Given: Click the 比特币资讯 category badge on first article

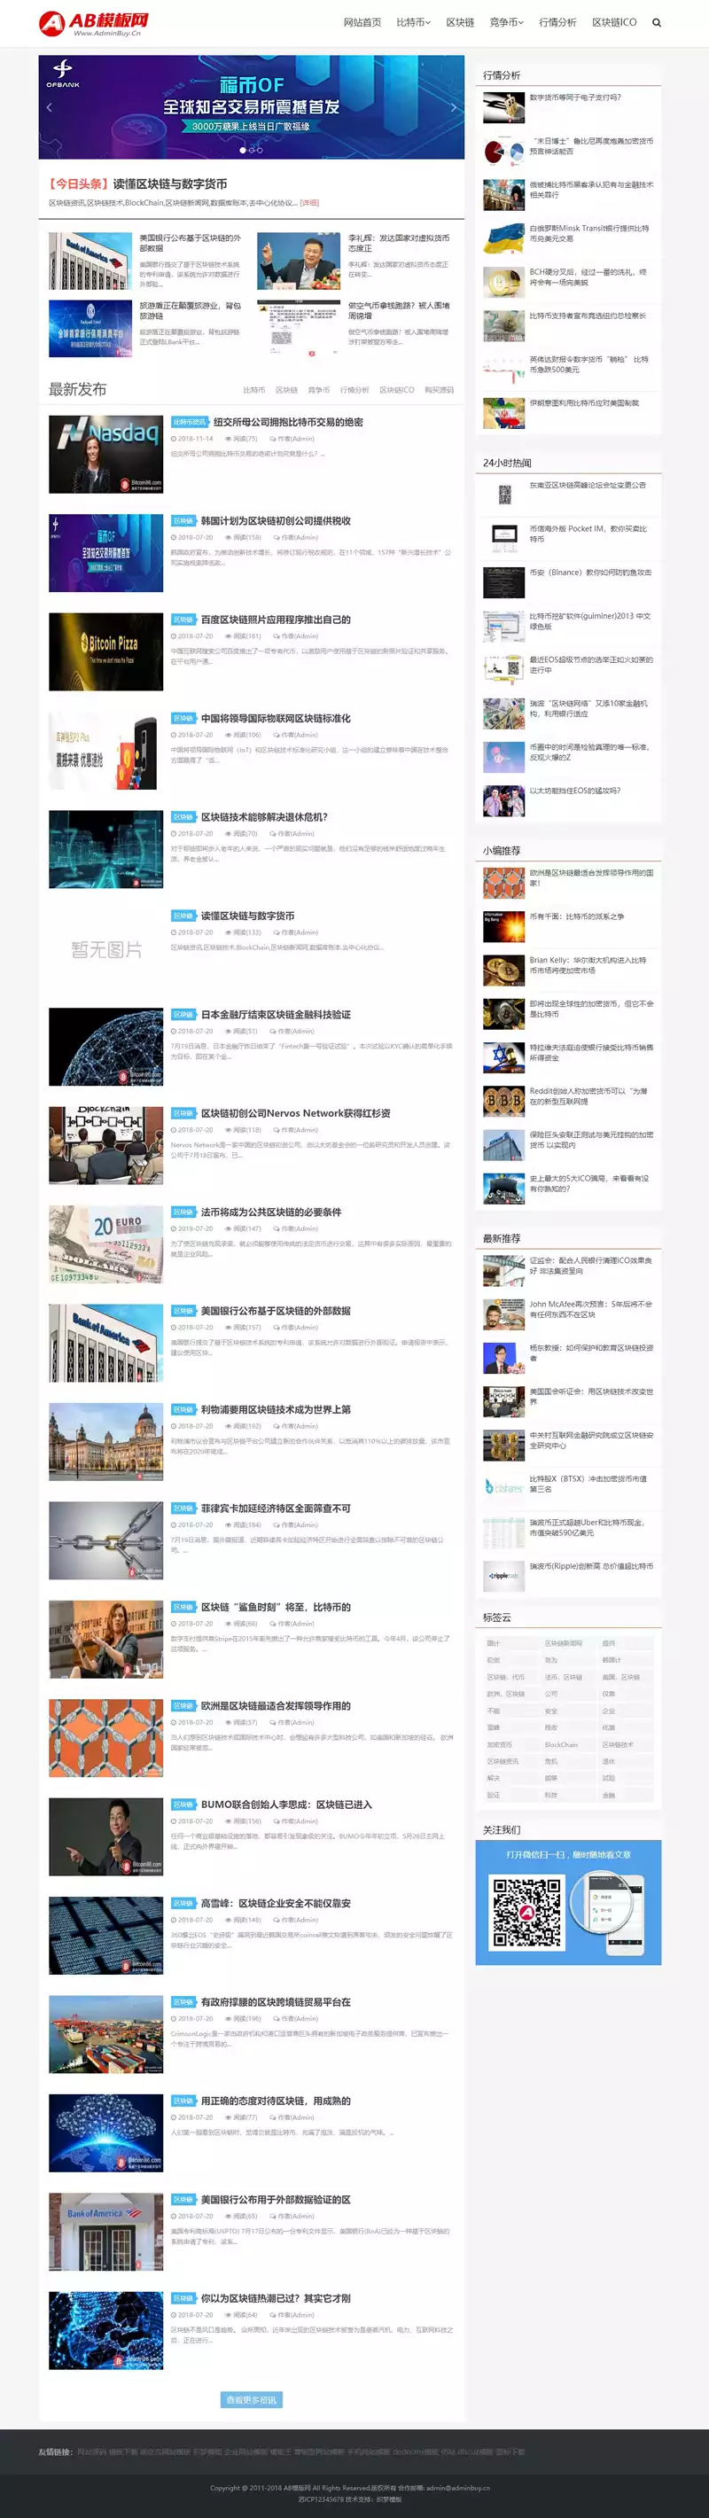Looking at the screenshot, I should tap(189, 422).
